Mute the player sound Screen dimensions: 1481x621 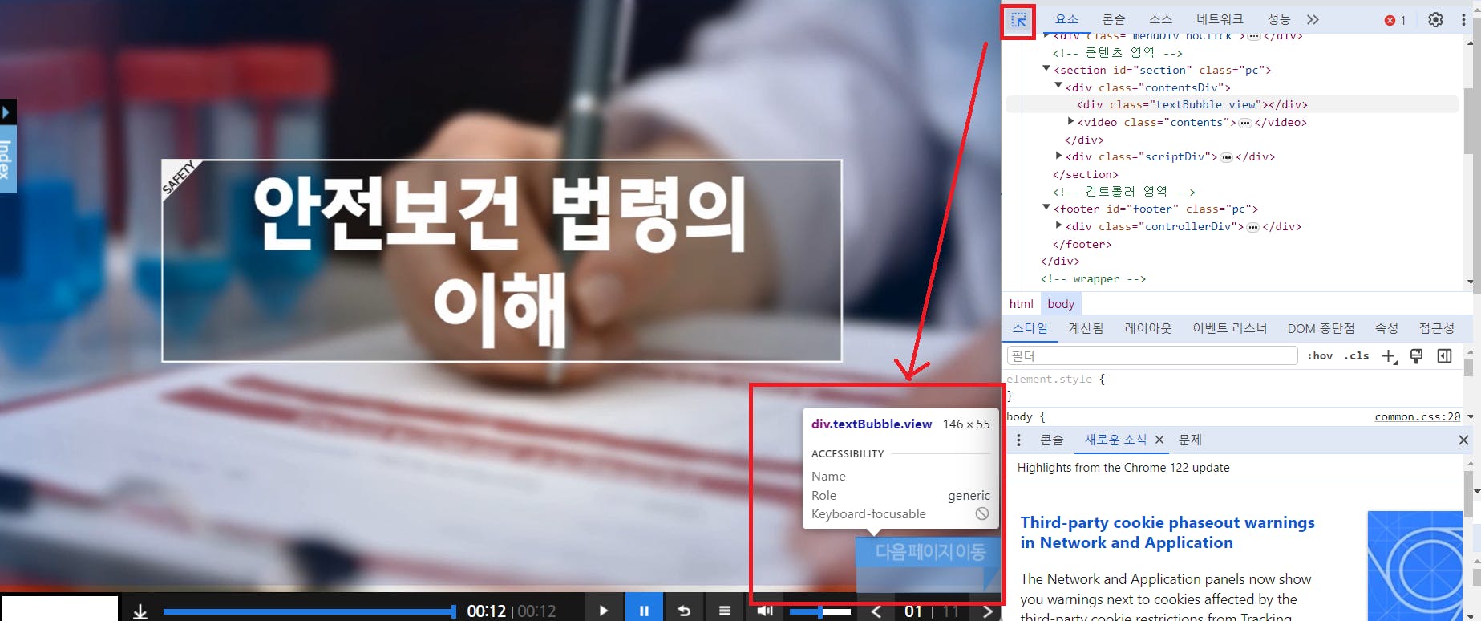pos(765,611)
